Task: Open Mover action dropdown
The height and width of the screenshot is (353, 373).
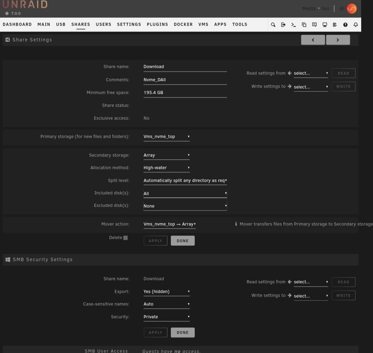Action: click(170, 224)
